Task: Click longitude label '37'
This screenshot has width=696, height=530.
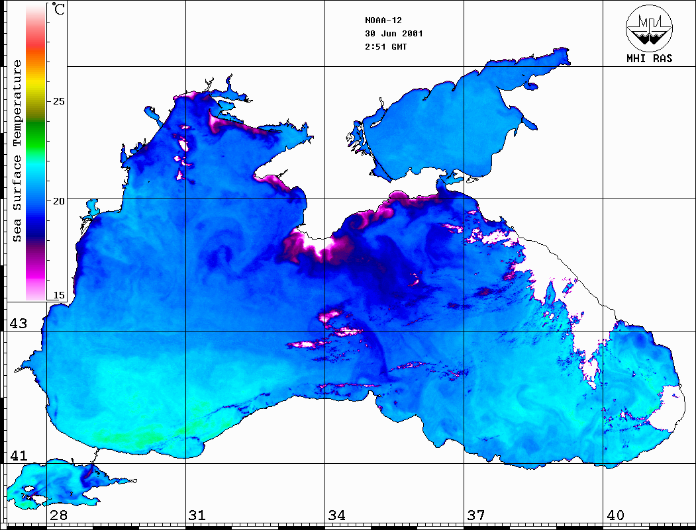Action: (476, 515)
